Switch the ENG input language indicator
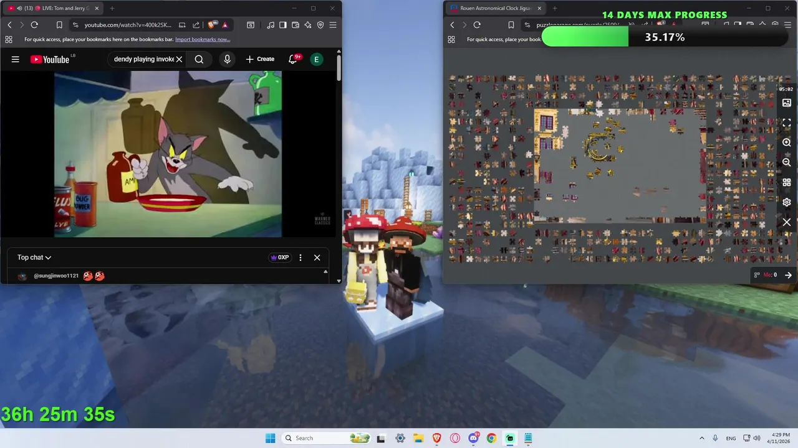Image resolution: width=798 pixels, height=448 pixels. (731, 438)
